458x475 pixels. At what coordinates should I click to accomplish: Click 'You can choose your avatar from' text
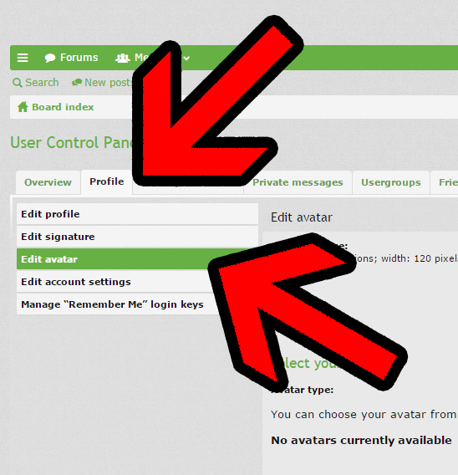[364, 414]
